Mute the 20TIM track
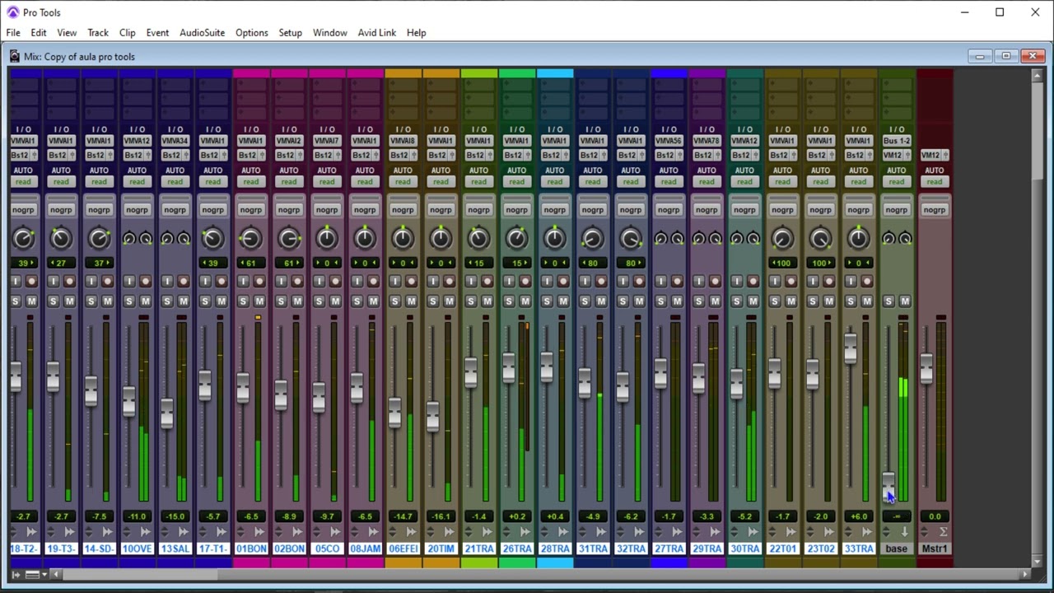Screen dimensions: 1054x593 pyautogui.click(x=449, y=301)
